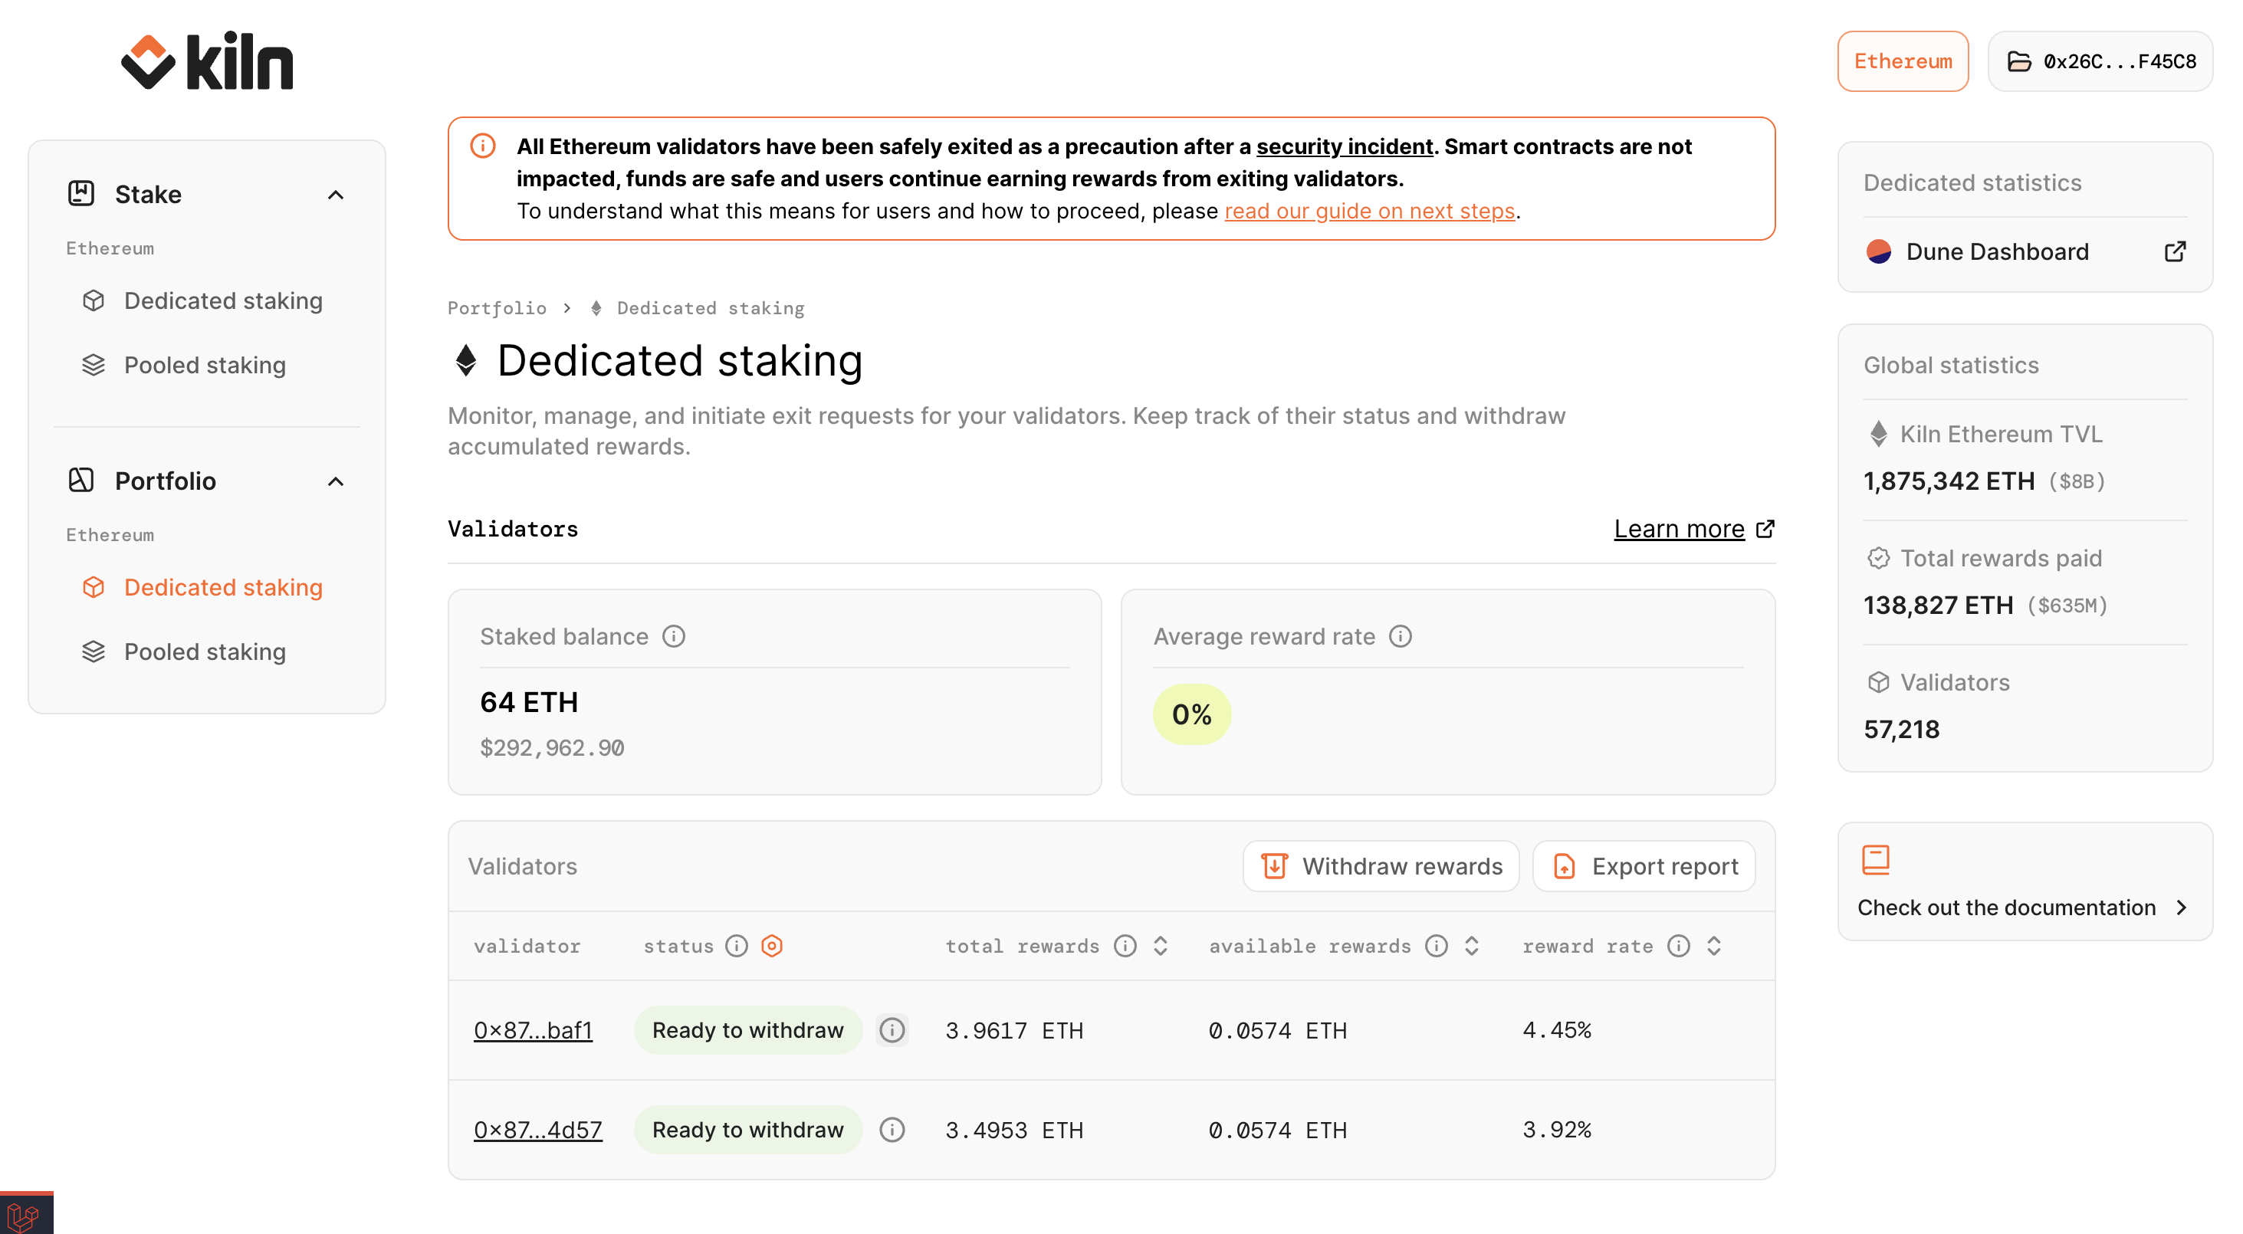This screenshot has height=1234, width=2243.
Task: Open Dedicated staking under Stake
Action: click(223, 300)
